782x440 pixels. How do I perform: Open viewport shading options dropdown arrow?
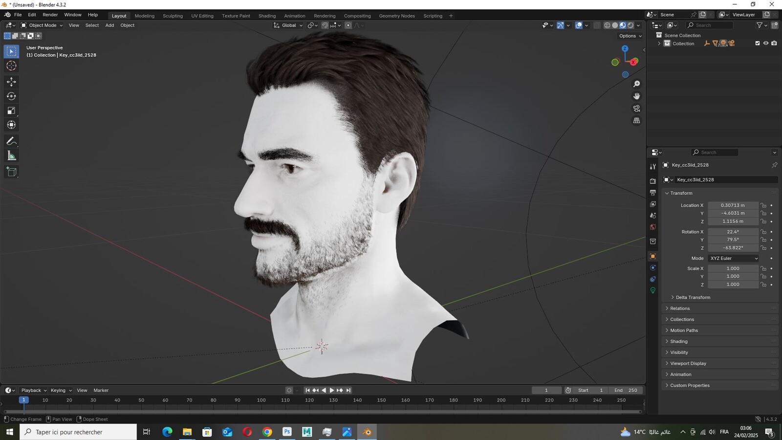pos(638,25)
